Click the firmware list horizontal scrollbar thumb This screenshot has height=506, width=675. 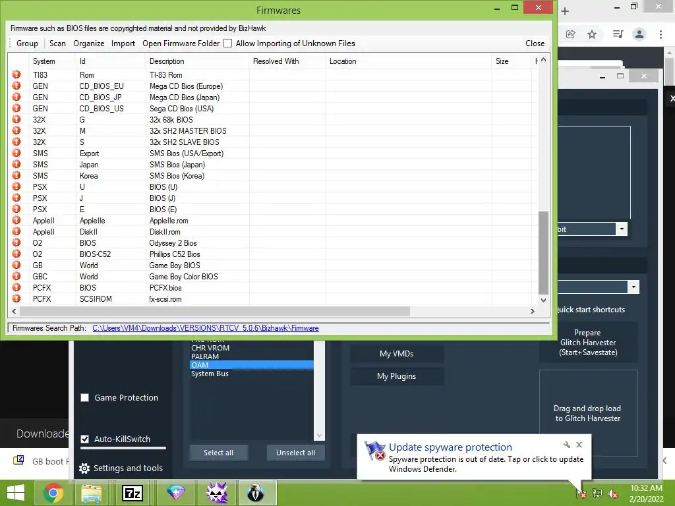pos(215,311)
